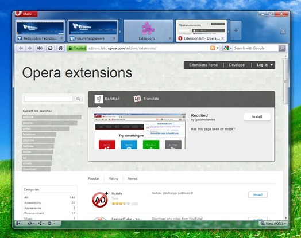Image resolution: width=301 pixels, height=238 pixels.
Task: Switch to the Tudo sobre Tecnolo... tab
Action: [40, 31]
